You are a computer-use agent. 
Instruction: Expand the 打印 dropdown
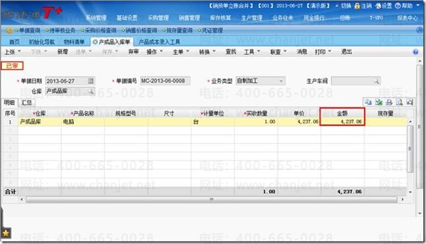click(x=323, y=52)
